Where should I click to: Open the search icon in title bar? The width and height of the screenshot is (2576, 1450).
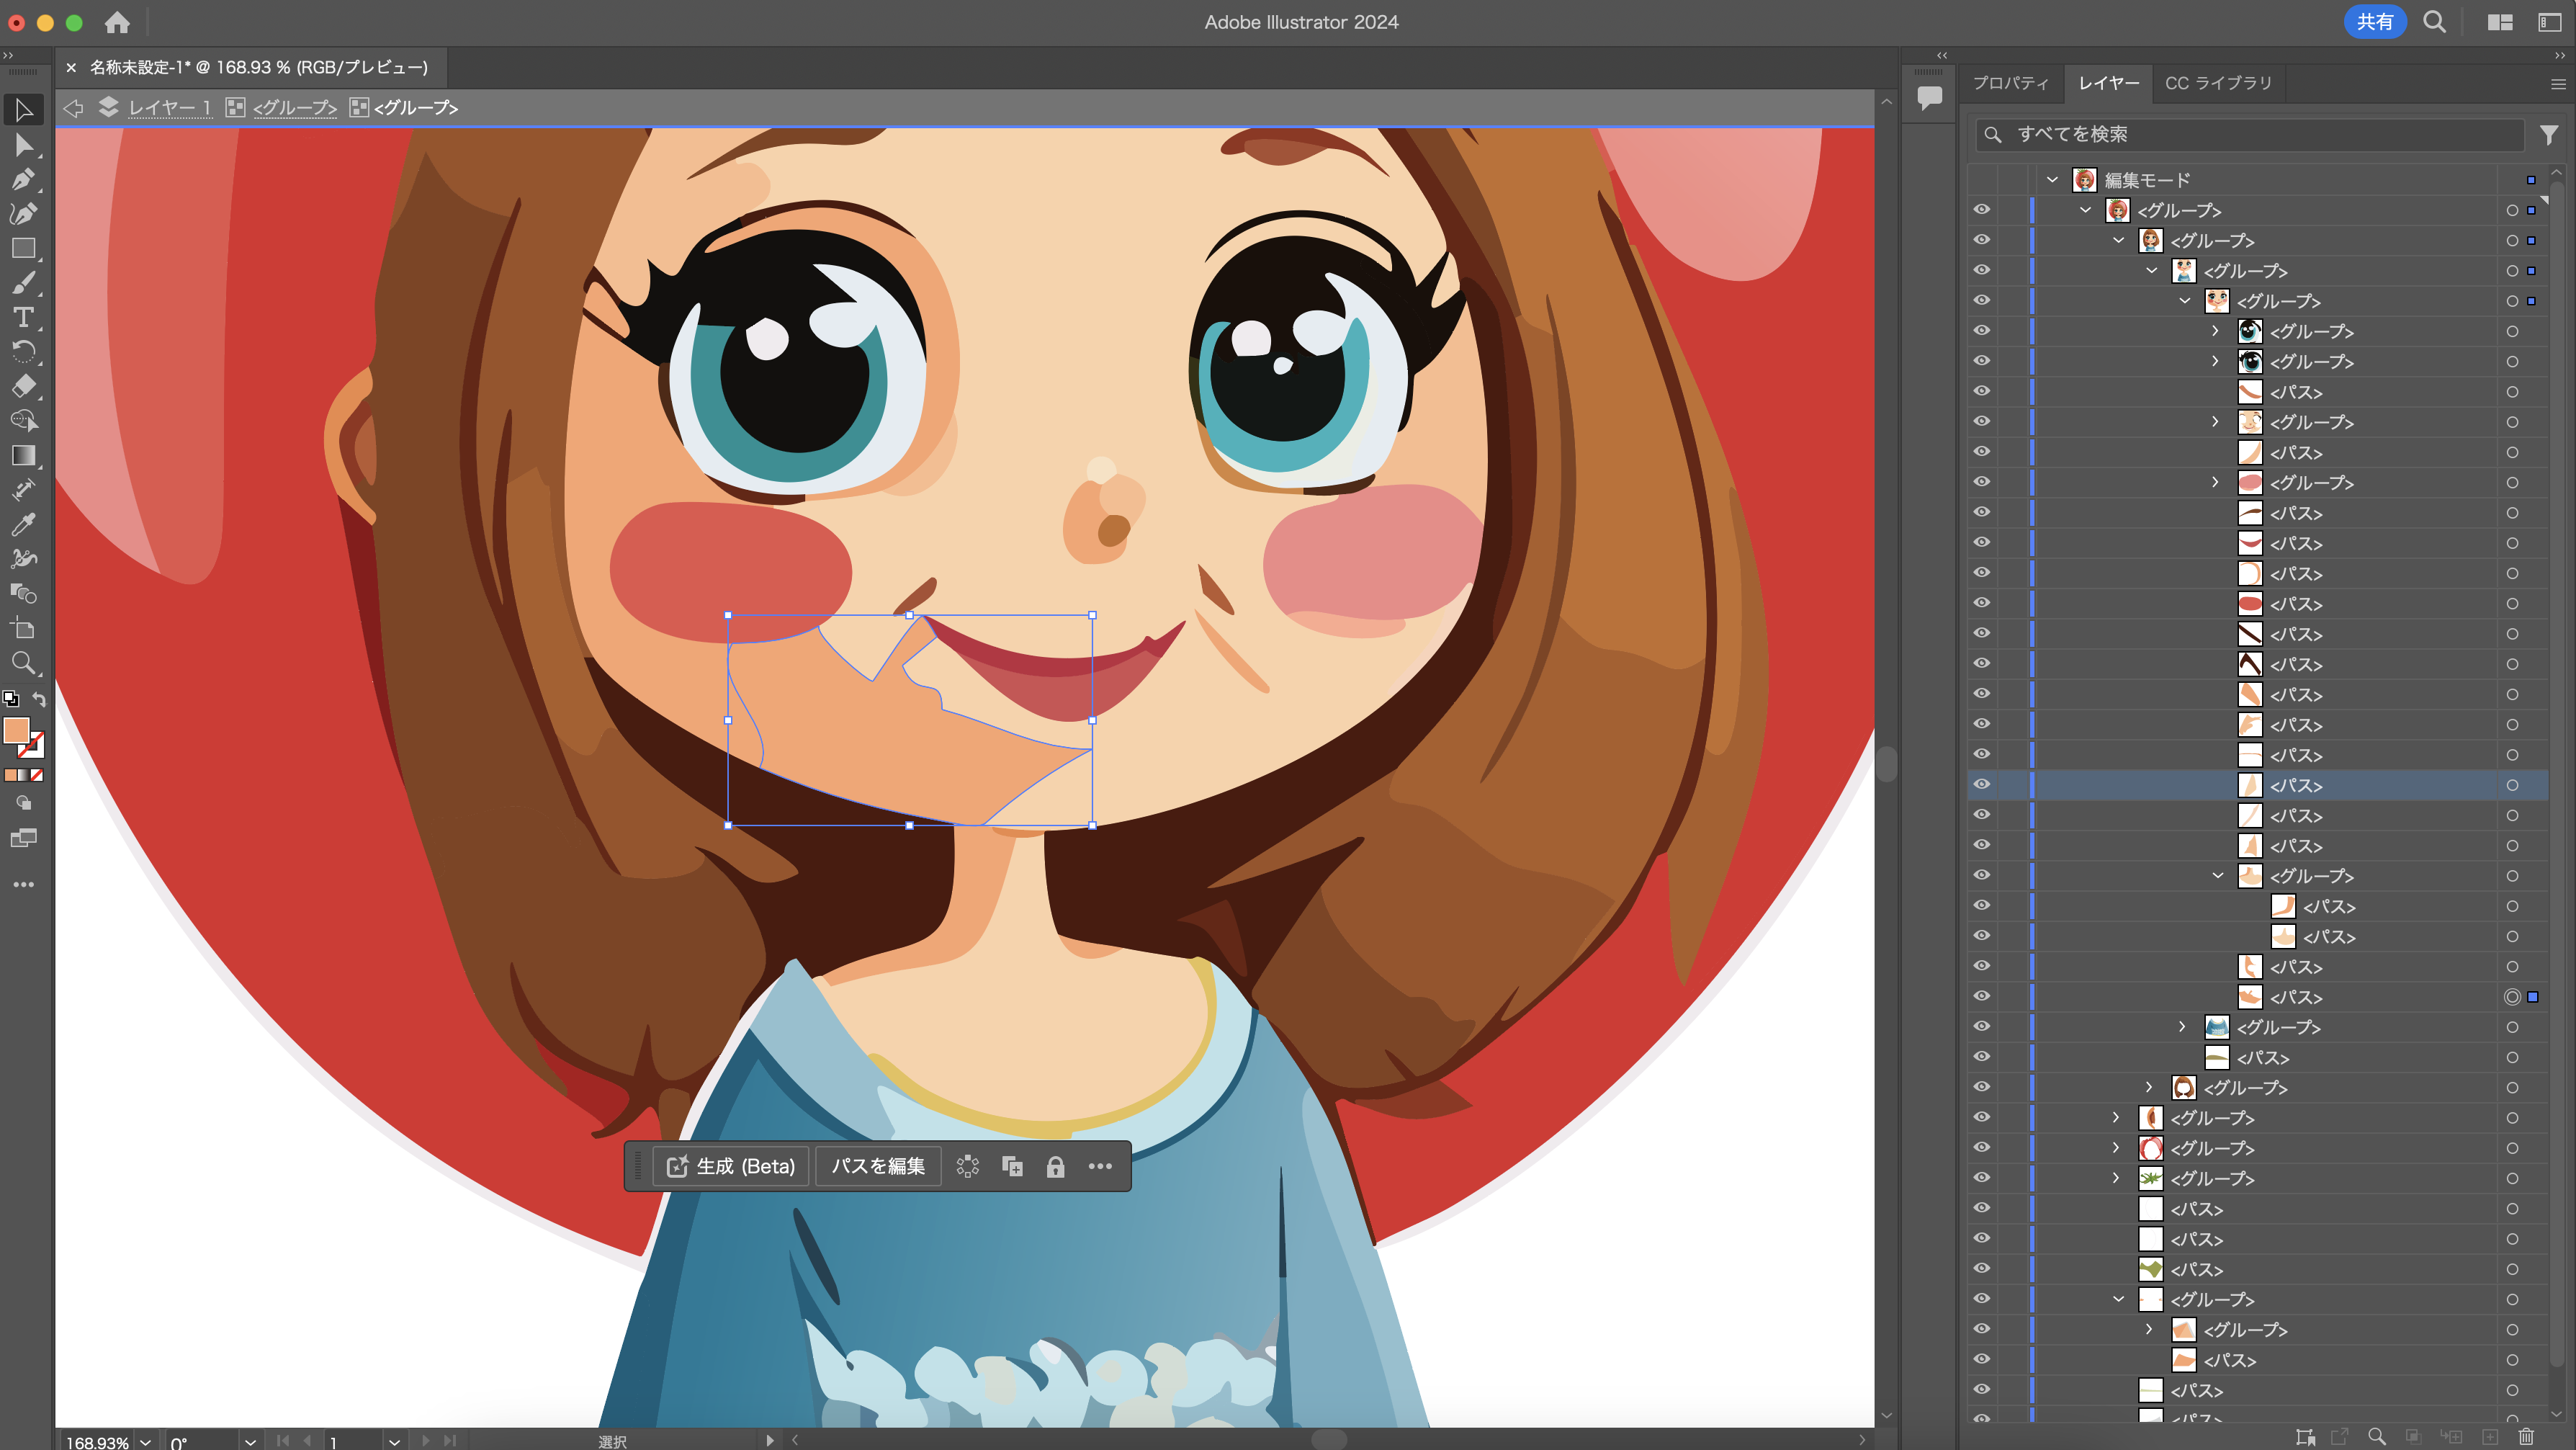tap(2434, 22)
